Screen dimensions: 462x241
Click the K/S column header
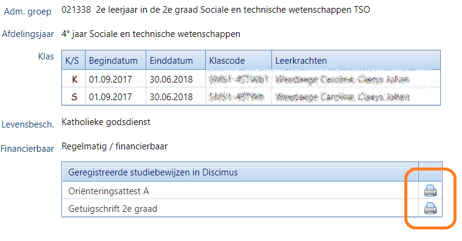click(x=73, y=60)
